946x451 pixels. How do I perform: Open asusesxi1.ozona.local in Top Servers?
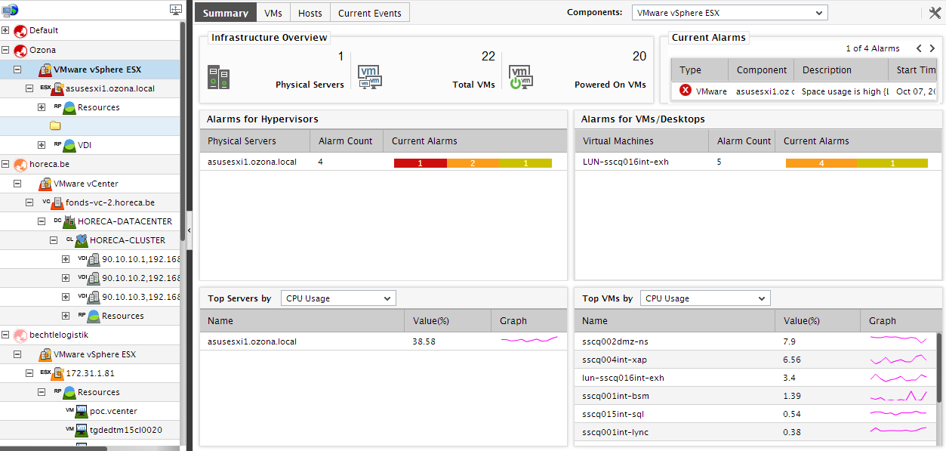[252, 341]
